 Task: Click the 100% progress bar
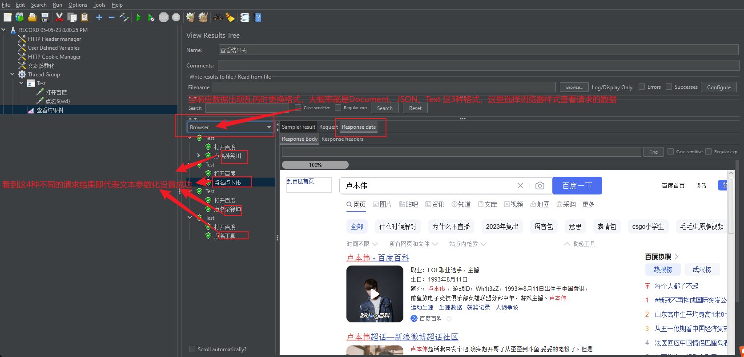click(315, 165)
